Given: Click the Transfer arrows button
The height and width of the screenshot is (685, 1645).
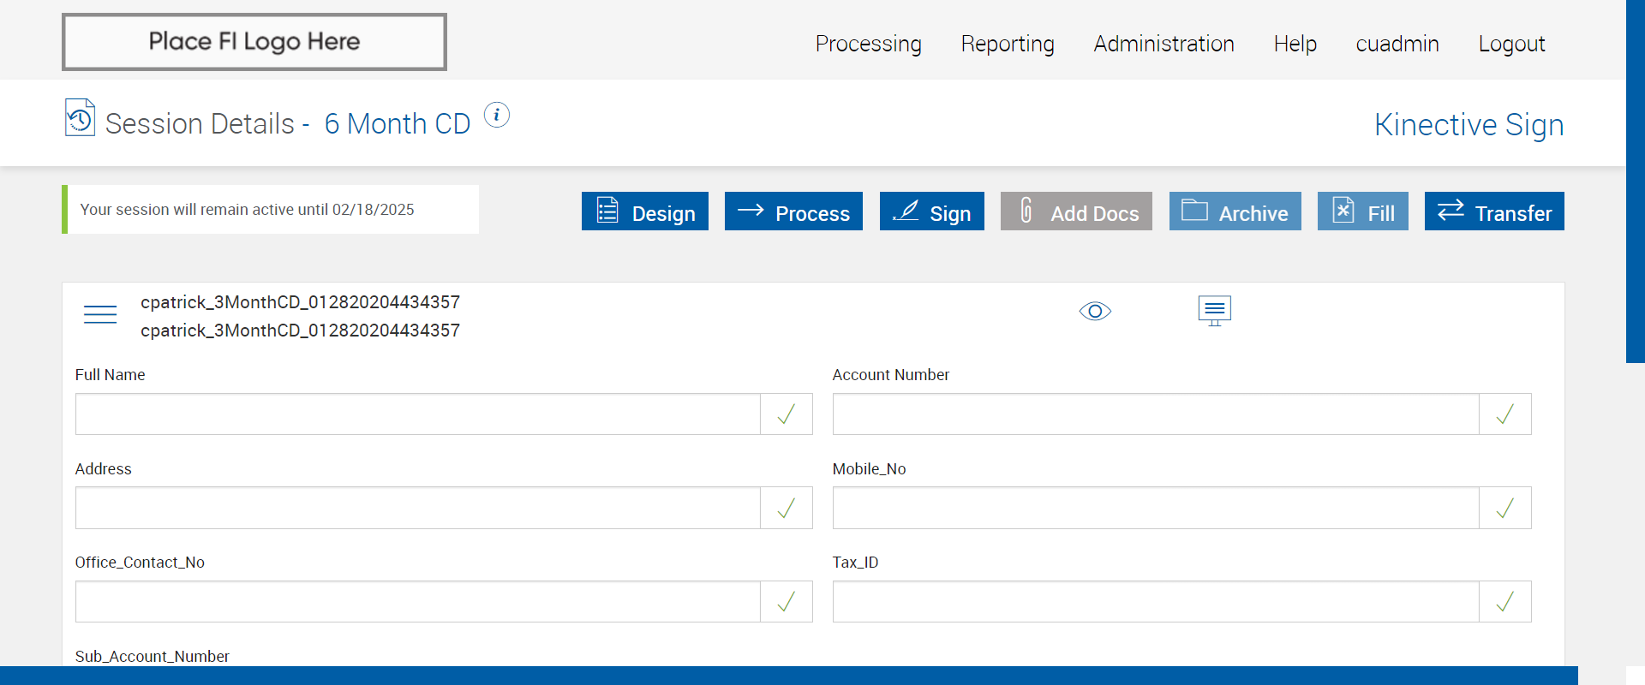Looking at the screenshot, I should (x=1494, y=211).
